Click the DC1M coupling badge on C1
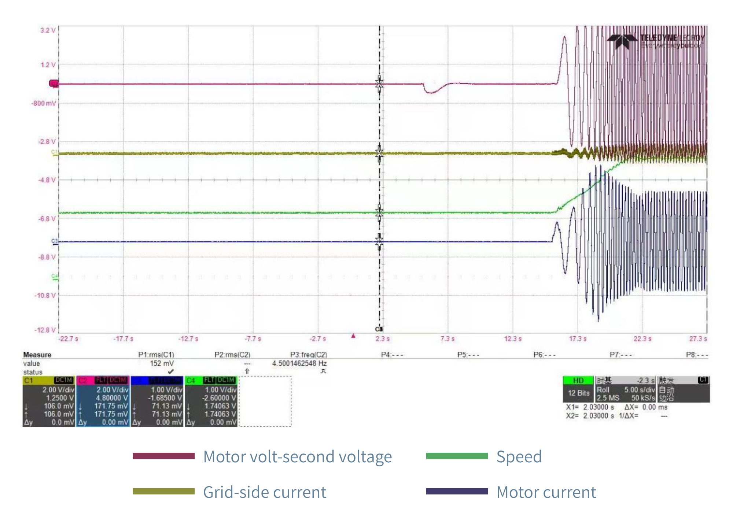The image size is (733, 518). tap(63, 380)
